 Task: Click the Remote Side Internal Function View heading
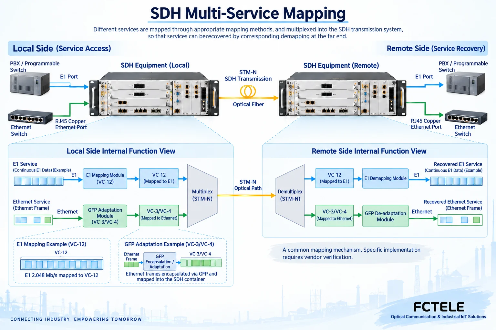369,151
